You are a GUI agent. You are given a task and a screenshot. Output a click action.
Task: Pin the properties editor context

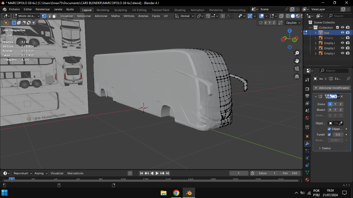coord(348,79)
